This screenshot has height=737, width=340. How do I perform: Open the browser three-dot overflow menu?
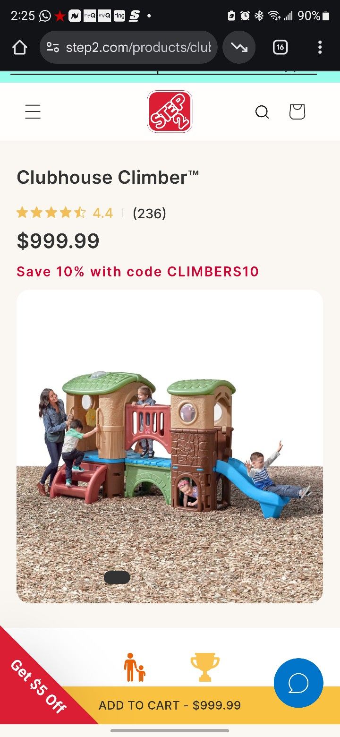[x=320, y=47]
